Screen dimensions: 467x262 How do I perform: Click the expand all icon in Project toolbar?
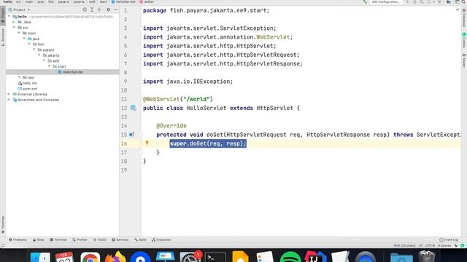92,9
